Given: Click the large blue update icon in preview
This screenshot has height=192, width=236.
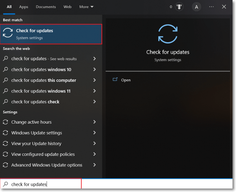Looking at the screenshot, I should 168,34.
